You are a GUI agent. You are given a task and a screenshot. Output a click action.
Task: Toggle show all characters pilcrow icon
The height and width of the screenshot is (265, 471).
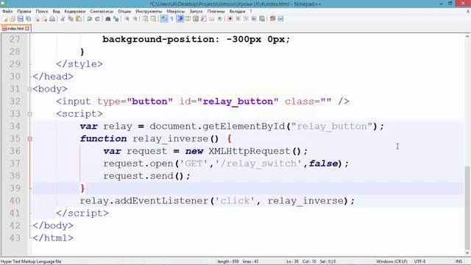coord(171,18)
